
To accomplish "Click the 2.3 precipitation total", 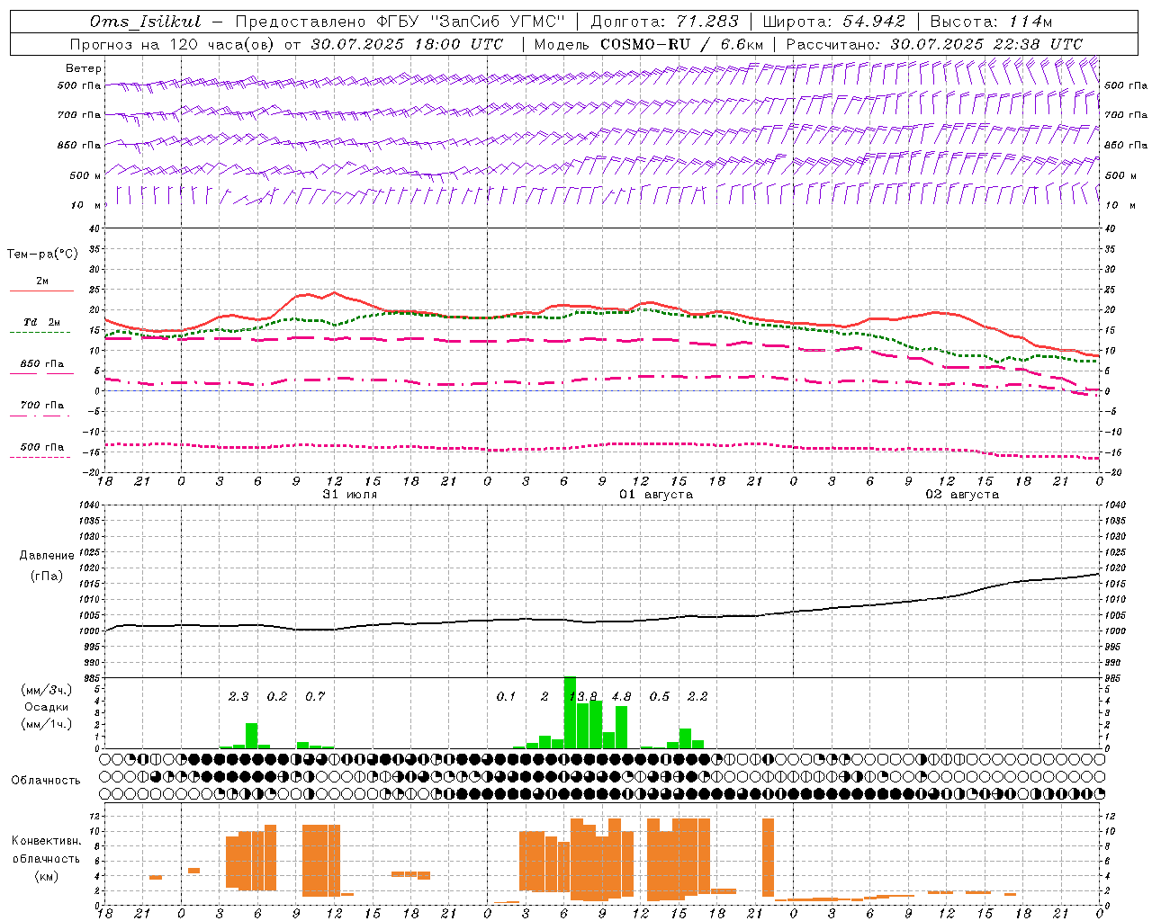I will coord(238,697).
